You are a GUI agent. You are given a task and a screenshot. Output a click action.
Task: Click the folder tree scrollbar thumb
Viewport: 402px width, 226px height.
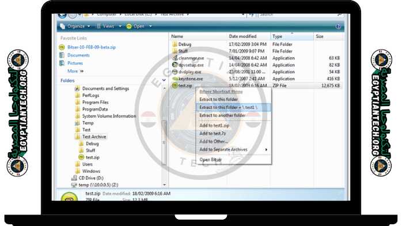coord(164,143)
